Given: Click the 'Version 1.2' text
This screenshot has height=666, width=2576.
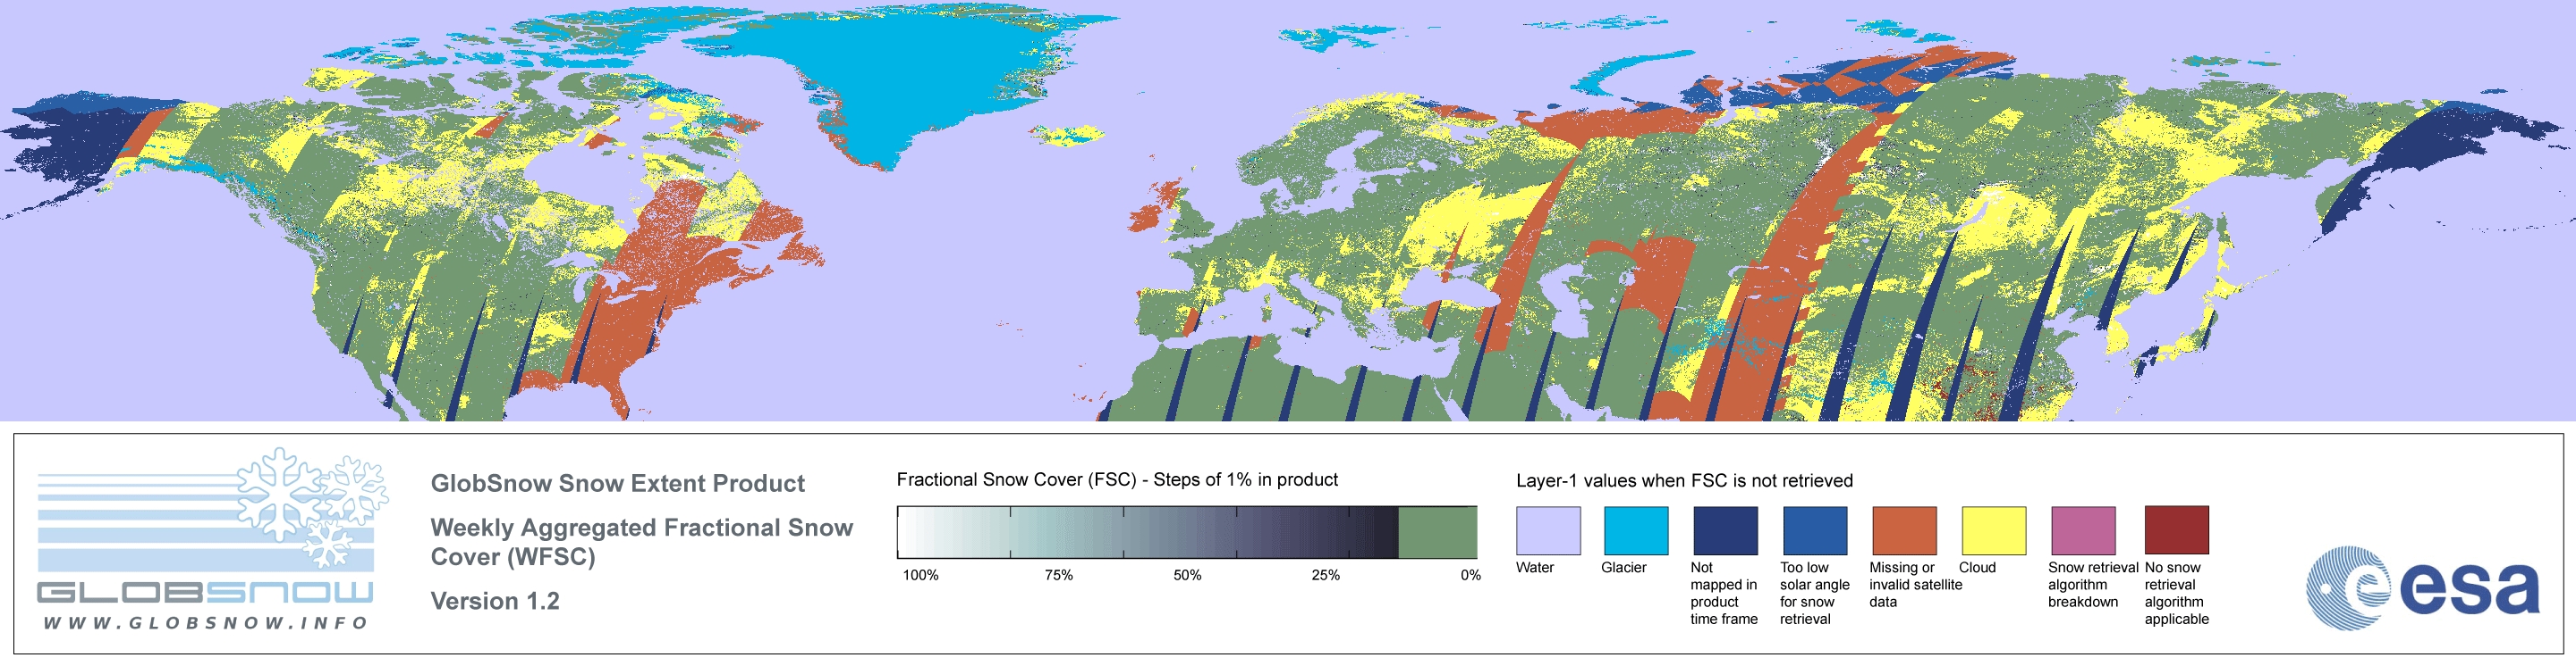Looking at the screenshot, I should tap(495, 601).
